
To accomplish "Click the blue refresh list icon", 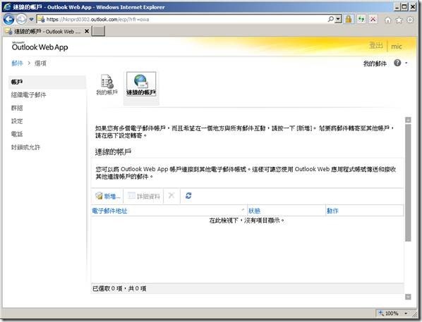I will click(x=188, y=195).
